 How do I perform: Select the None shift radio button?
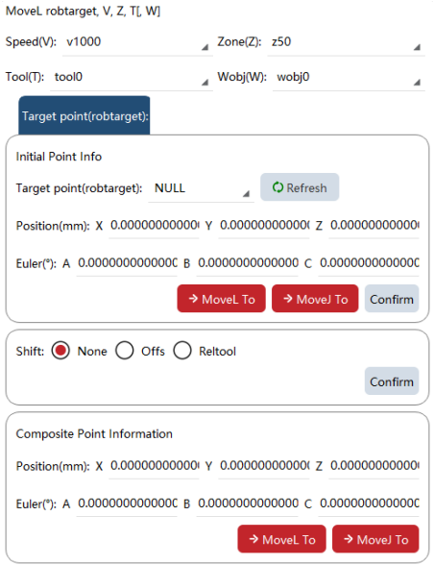click(x=60, y=351)
